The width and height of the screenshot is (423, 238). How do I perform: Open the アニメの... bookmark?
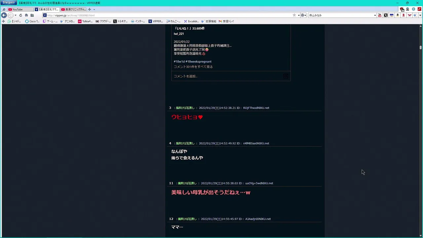click(x=68, y=21)
